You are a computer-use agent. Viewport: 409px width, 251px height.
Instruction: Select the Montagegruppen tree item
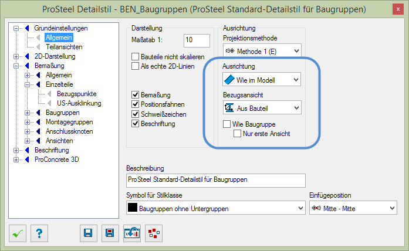tap(69, 122)
